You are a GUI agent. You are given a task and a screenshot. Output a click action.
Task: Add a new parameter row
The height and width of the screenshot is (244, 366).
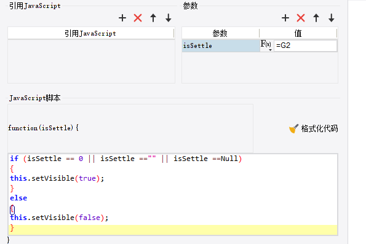click(285, 18)
